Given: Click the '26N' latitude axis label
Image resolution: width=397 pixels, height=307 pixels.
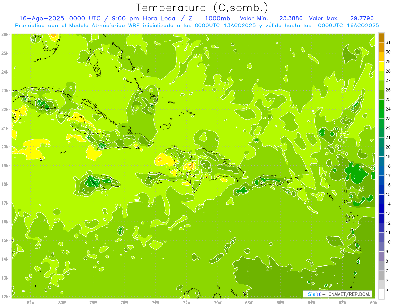Looking at the screenshot, I should [5, 34].
